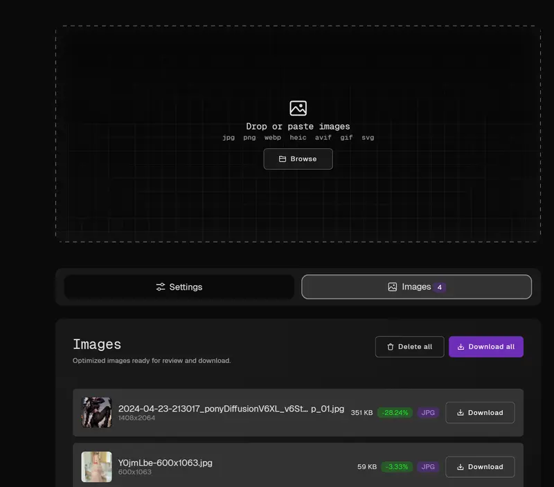Click the purple Download all button
The height and width of the screenshot is (487, 554).
486,346
